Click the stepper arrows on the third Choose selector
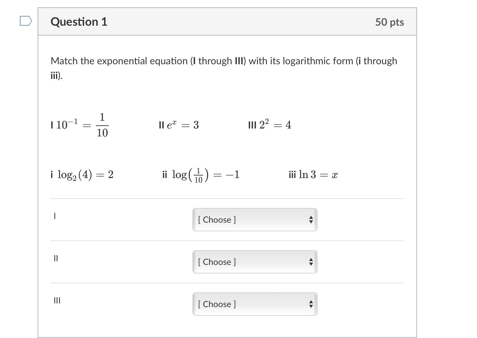 311,304
